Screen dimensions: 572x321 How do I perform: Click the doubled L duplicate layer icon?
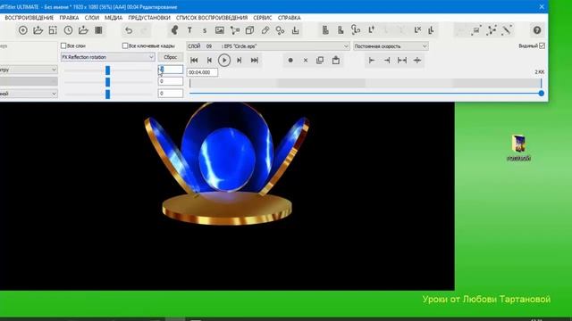click(432, 30)
